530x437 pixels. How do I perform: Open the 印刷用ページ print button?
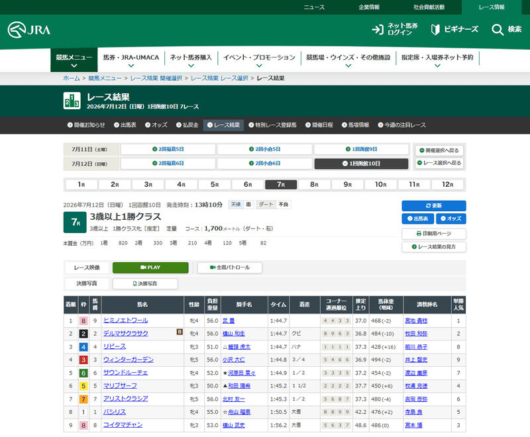coord(434,234)
